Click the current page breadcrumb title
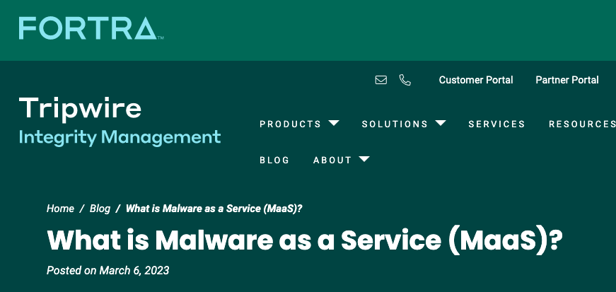Screen dimensions: 616x292 (x=214, y=209)
